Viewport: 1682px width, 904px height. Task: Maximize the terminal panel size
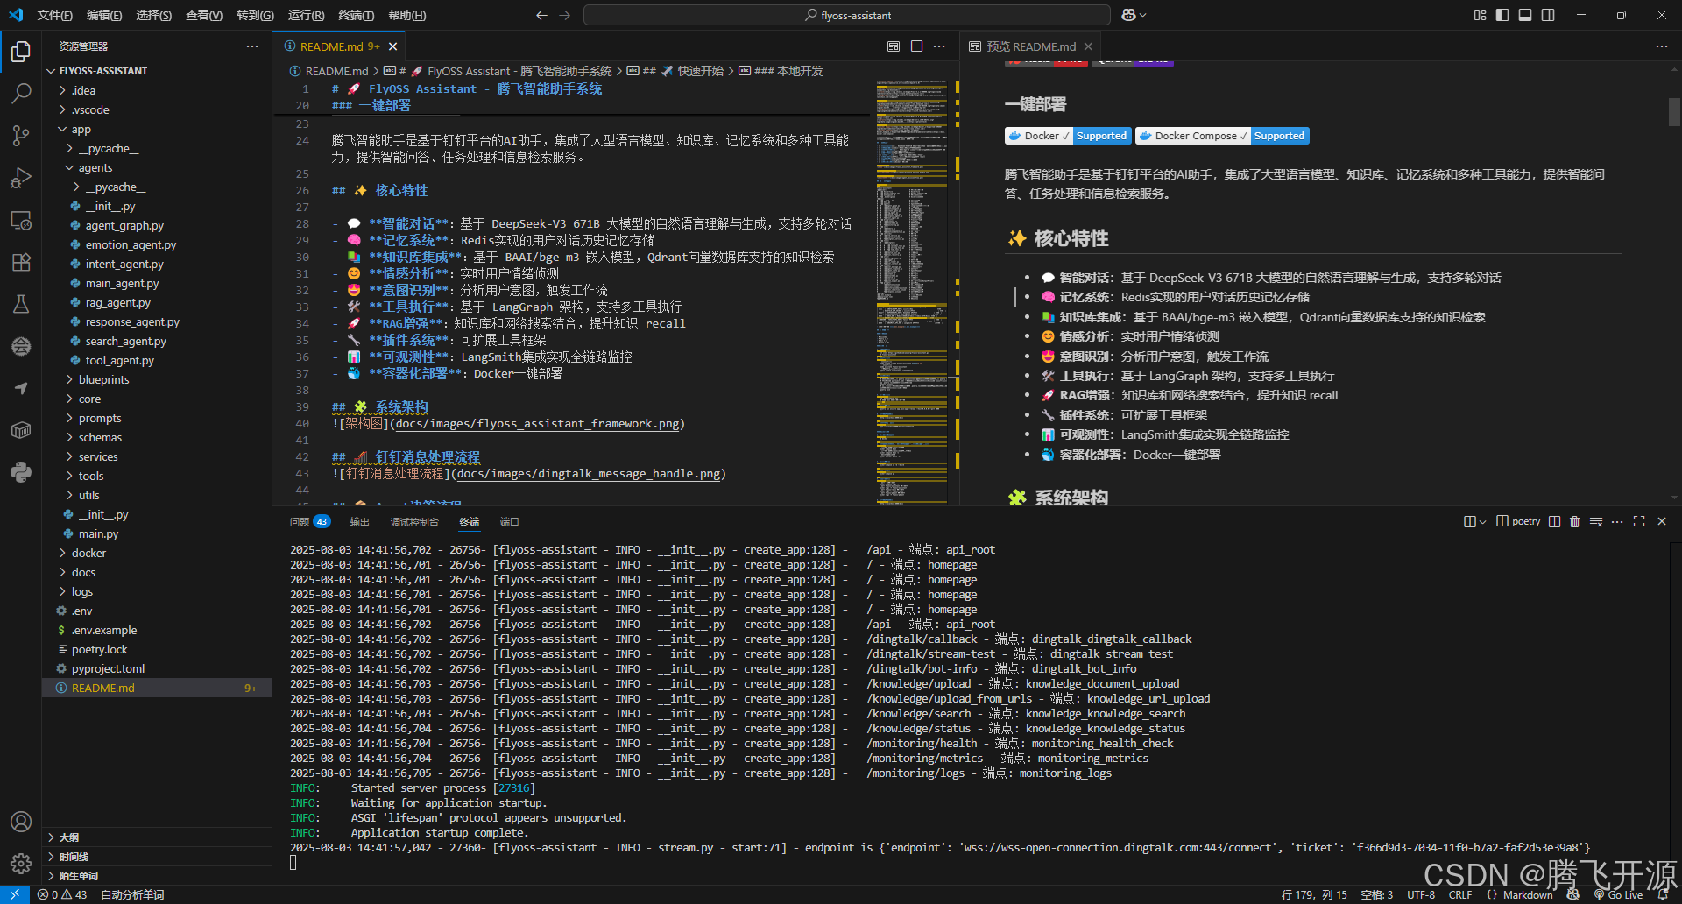(1639, 522)
